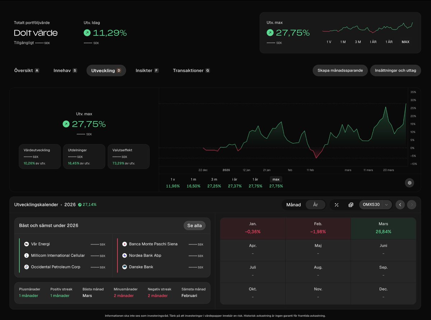Screen dimensions: 431x320
Task: Show calendar values in percent
Action: click(337, 205)
